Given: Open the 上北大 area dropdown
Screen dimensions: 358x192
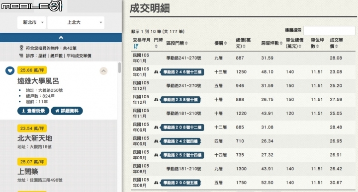Looking at the screenshot, I should 76,22.
